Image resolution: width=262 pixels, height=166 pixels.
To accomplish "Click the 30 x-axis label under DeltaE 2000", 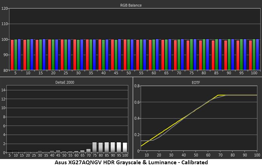I will [40, 155].
